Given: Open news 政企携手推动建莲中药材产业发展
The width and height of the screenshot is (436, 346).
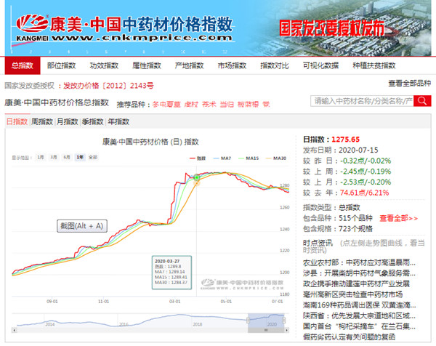Looking at the screenshot, I should pyautogui.click(x=356, y=283).
